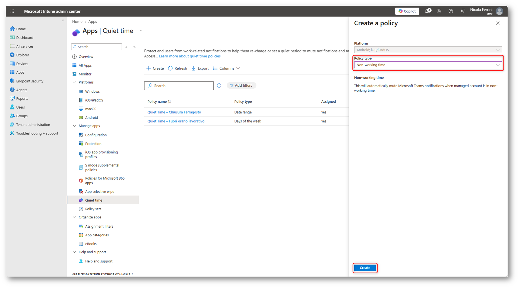This screenshot has width=519, height=288.
Task: Click the Troubleshooting + support icon
Action: 12,133
